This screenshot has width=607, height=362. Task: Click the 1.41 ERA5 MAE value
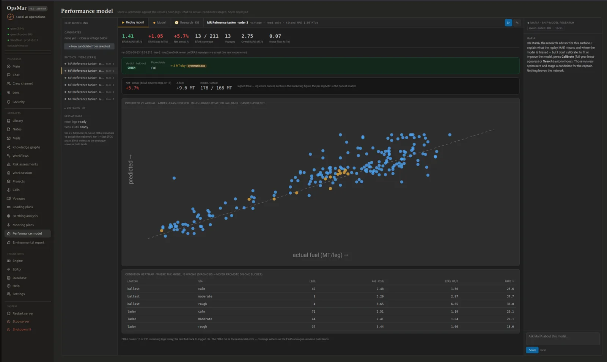coord(128,36)
